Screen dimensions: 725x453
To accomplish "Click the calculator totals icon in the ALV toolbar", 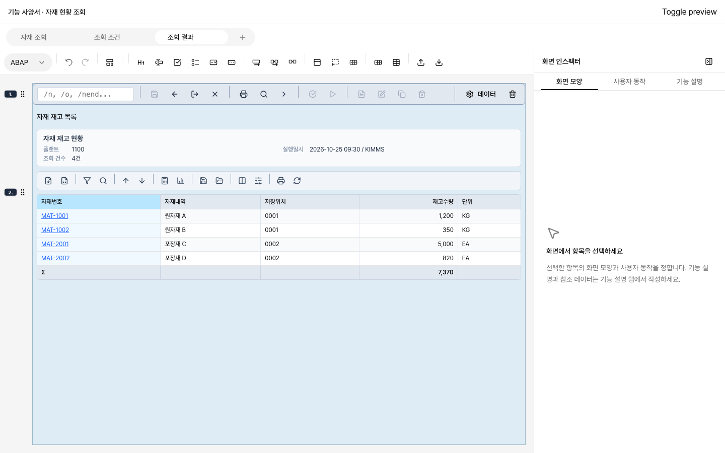I will 165,181.
